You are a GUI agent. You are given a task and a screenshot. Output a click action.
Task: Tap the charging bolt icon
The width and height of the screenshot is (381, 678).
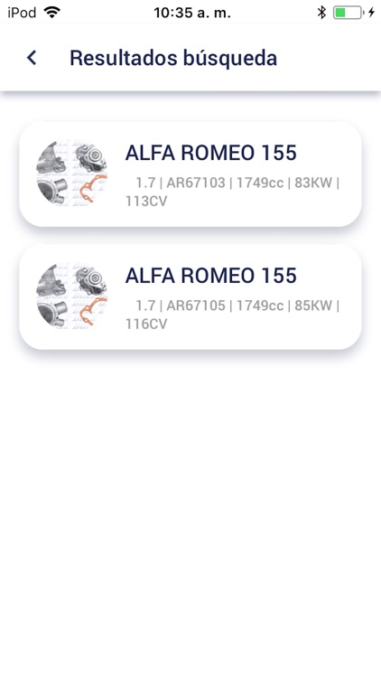click(x=371, y=13)
